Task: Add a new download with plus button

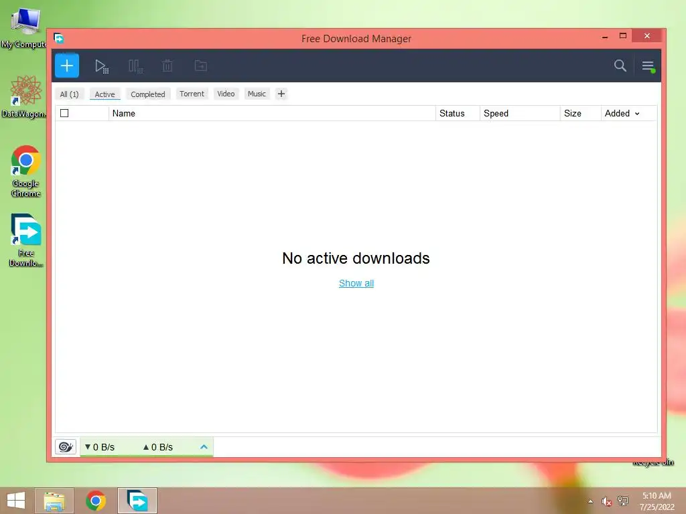Action: click(67, 66)
